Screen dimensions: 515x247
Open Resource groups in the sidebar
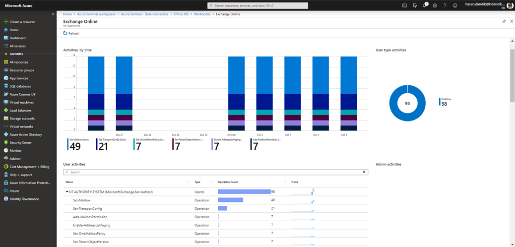[x=22, y=70]
